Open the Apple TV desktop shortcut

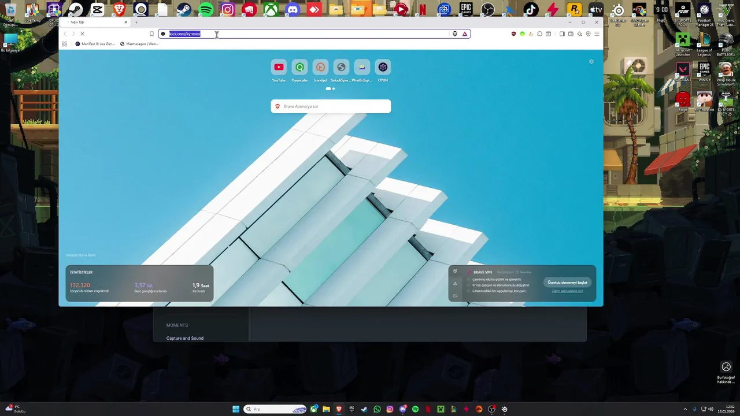[x=595, y=10]
